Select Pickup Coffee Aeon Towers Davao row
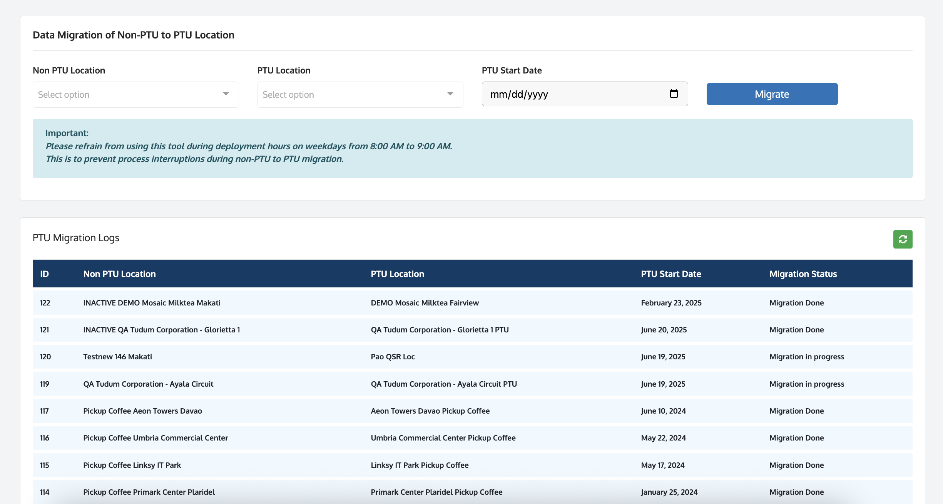This screenshot has width=943, height=504. 142,411
